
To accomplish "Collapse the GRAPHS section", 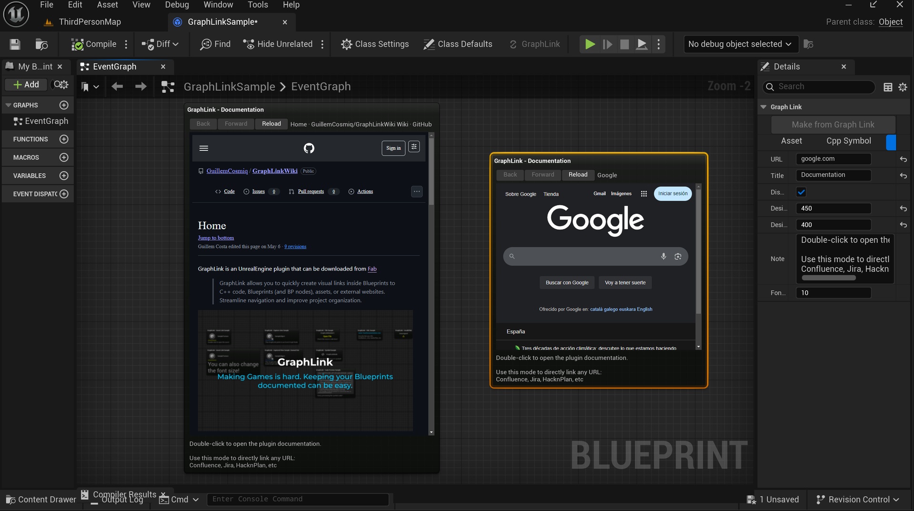I will pos(8,105).
